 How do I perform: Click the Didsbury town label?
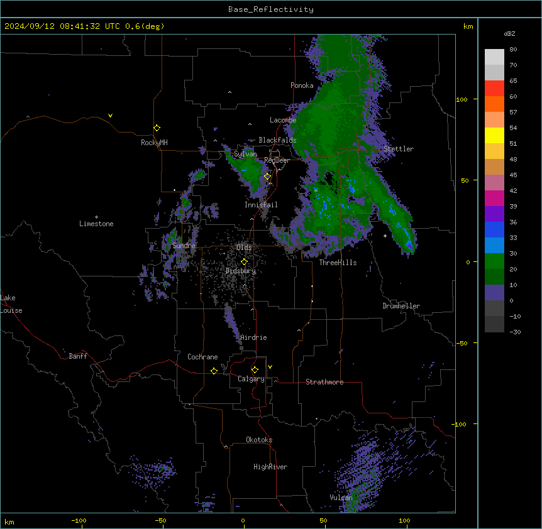241,271
